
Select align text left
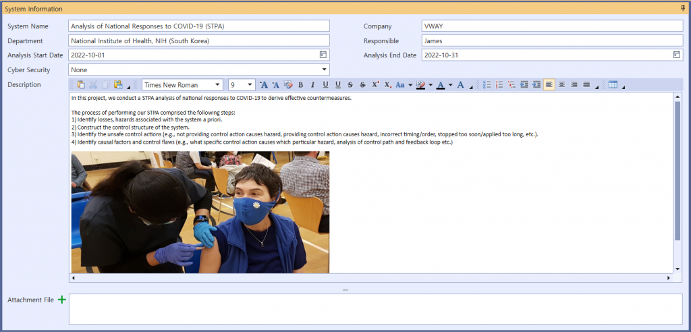click(x=549, y=84)
